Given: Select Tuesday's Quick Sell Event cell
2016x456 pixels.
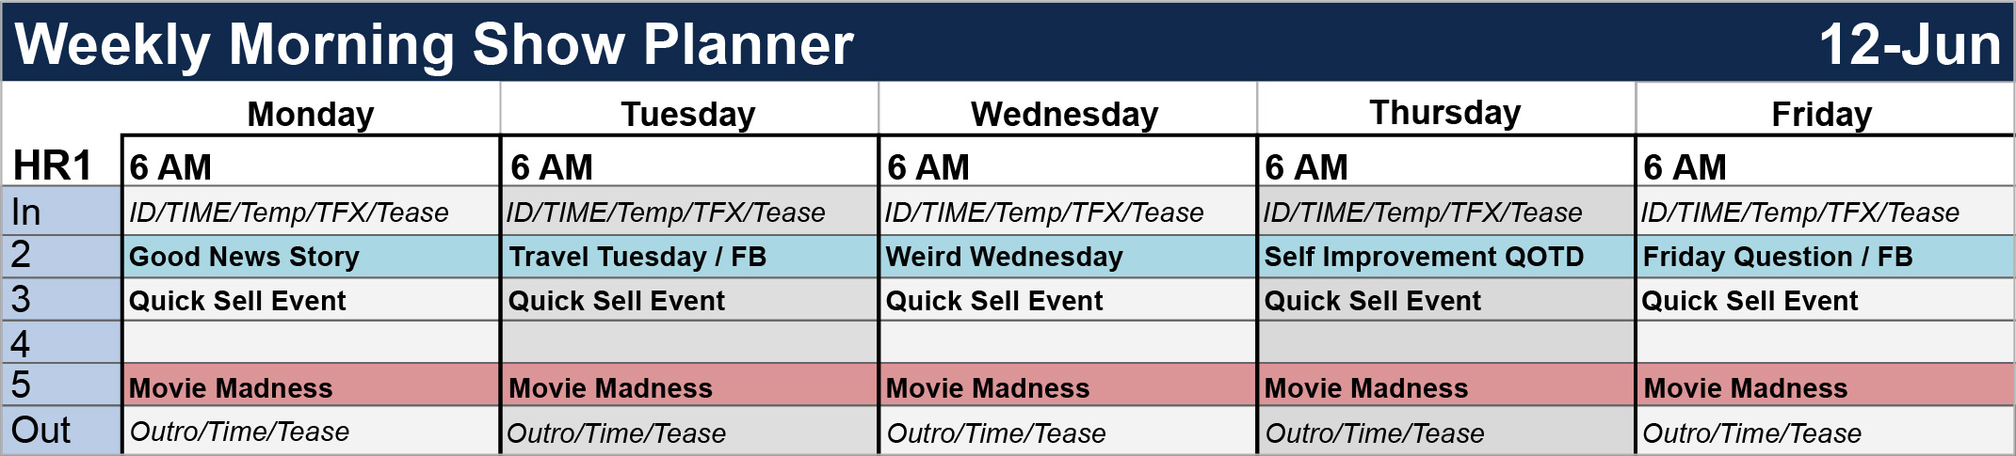Looking at the screenshot, I should point(689,301).
